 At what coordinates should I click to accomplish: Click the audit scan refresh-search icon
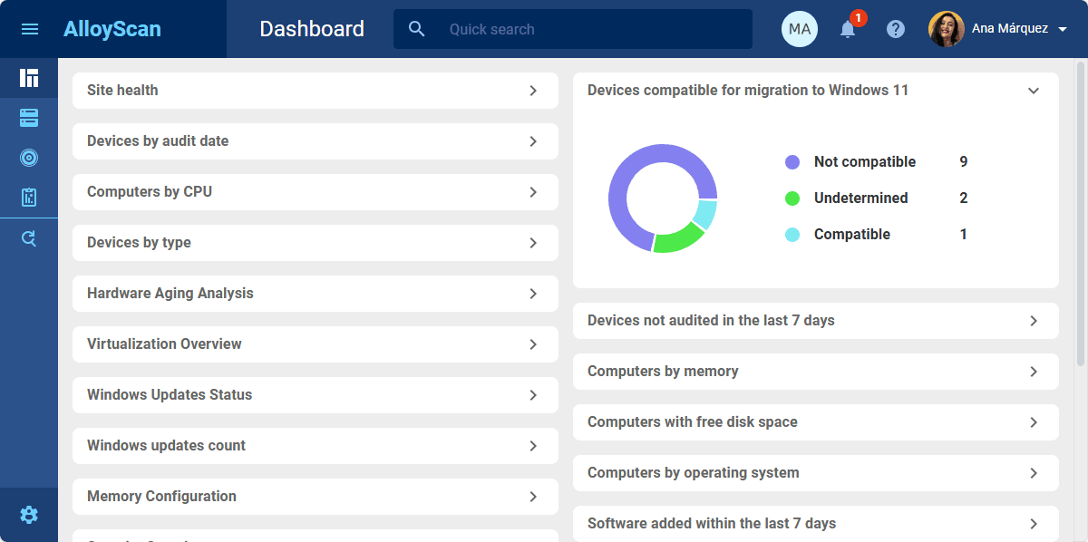click(x=29, y=239)
